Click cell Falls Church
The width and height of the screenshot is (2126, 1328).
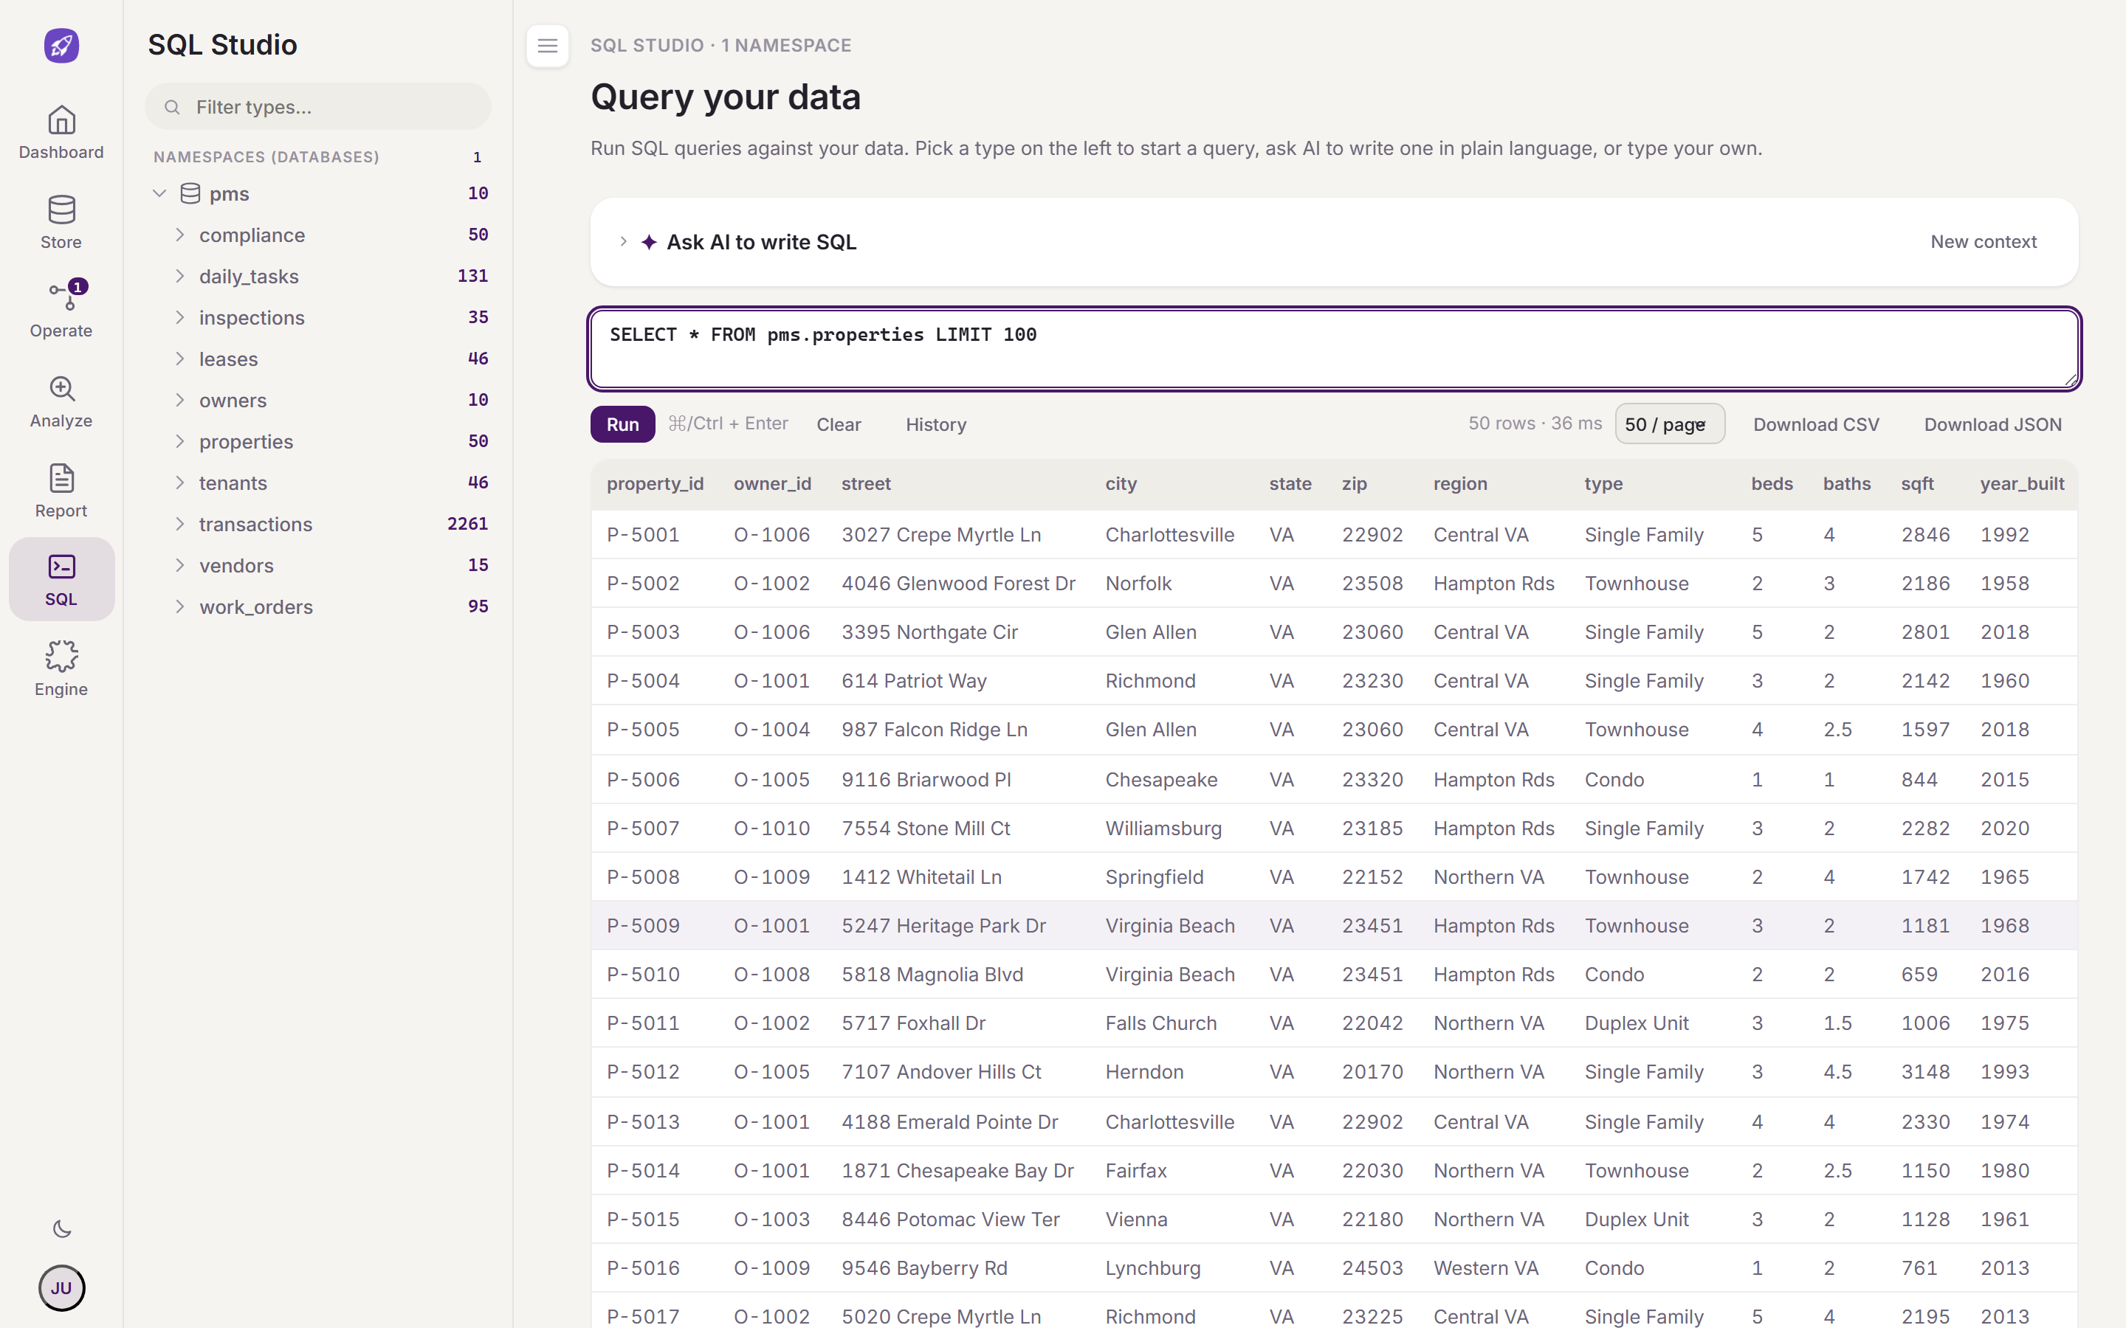coord(1160,1023)
